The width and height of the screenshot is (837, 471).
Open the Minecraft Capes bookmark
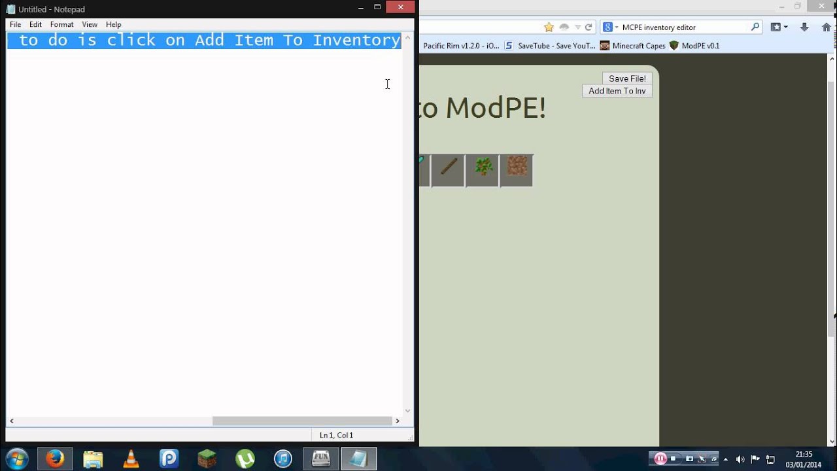633,46
